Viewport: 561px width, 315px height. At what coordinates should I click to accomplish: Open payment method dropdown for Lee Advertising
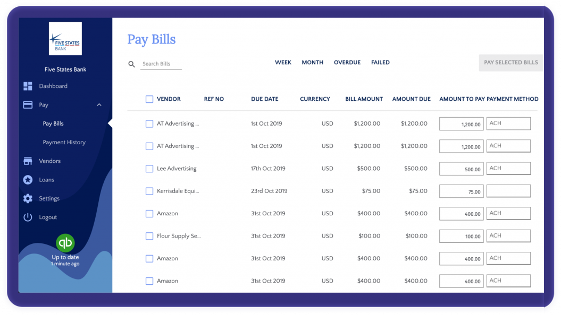click(x=508, y=169)
